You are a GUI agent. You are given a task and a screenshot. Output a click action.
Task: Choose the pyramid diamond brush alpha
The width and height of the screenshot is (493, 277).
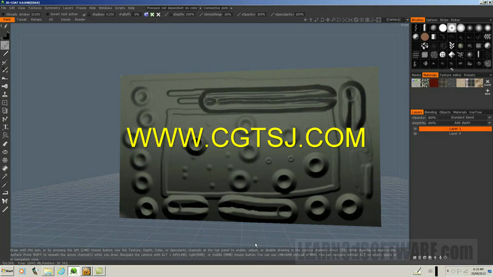click(x=452, y=55)
